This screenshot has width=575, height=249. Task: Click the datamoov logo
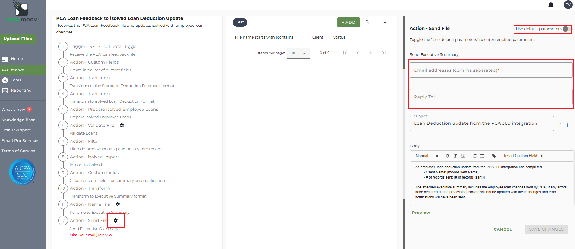pyautogui.click(x=22, y=11)
